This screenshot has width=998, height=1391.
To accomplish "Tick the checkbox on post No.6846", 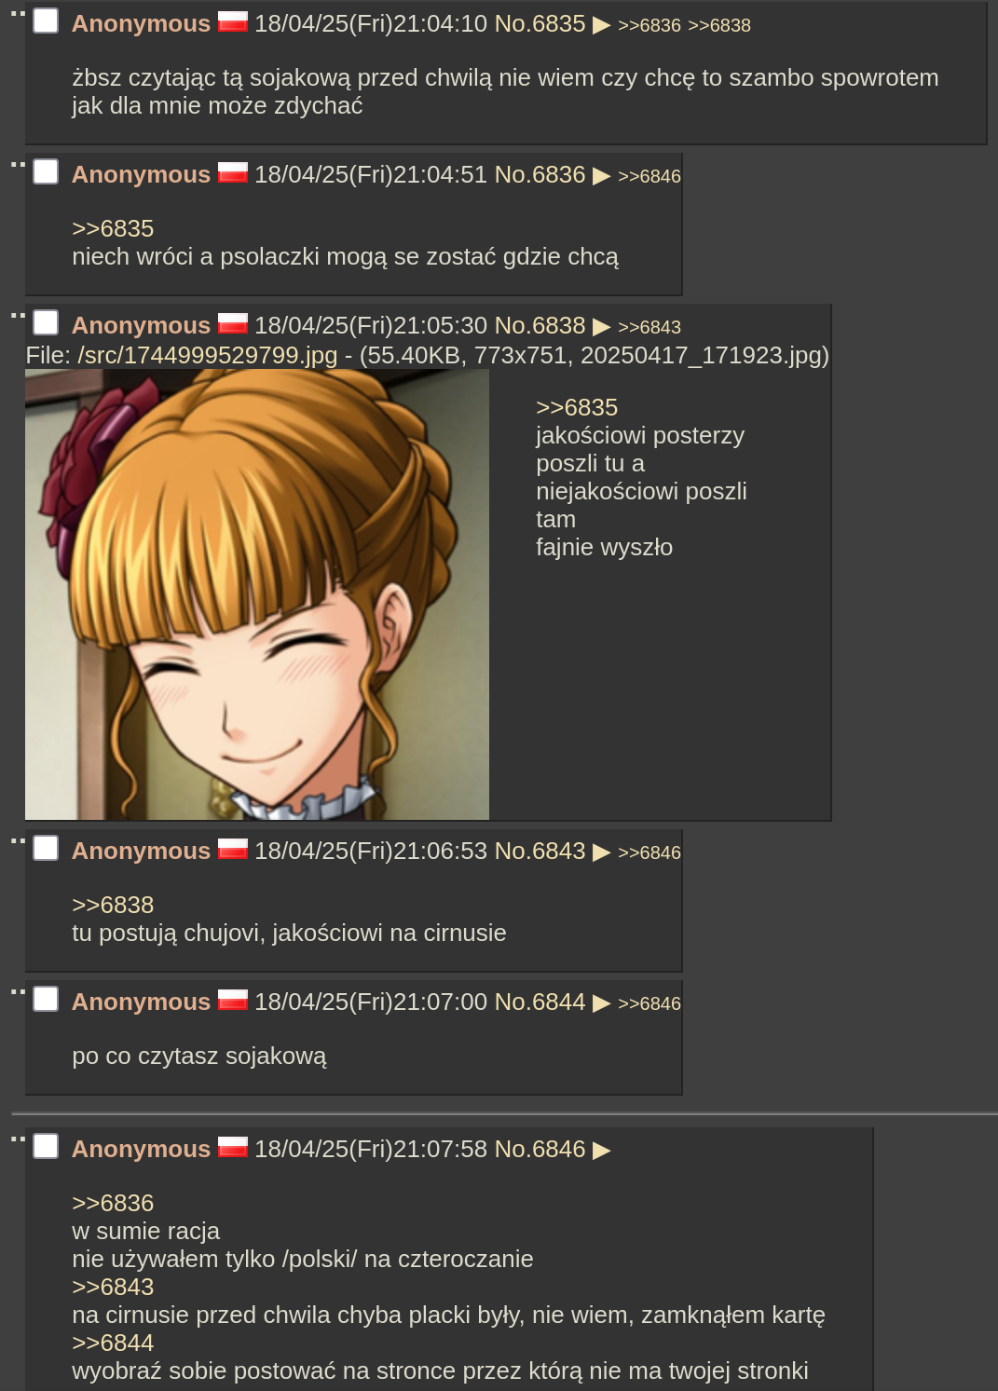I will 46,1146.
